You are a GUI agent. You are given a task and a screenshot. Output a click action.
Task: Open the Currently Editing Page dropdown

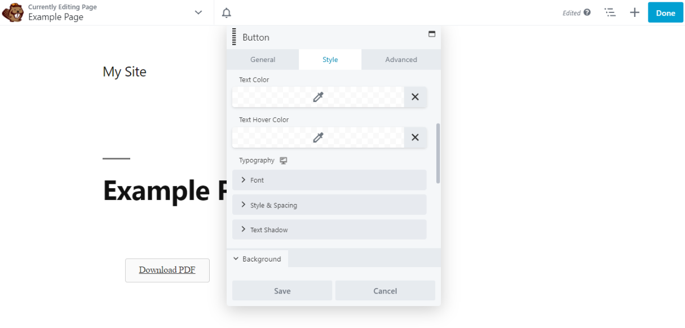point(197,12)
